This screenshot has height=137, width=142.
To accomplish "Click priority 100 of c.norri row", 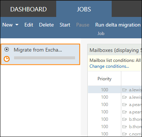I will tap(105, 134).
